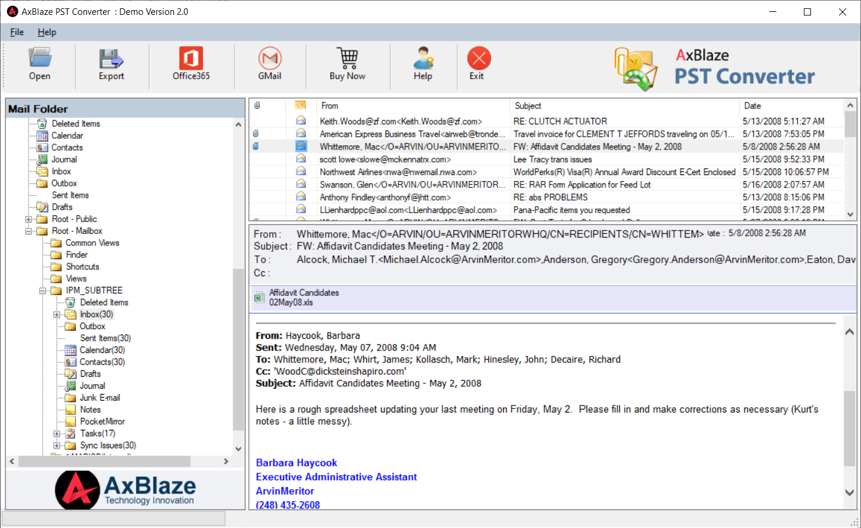The width and height of the screenshot is (861, 528).
Task: Open the Tasks(17) folder
Action: tap(98, 433)
